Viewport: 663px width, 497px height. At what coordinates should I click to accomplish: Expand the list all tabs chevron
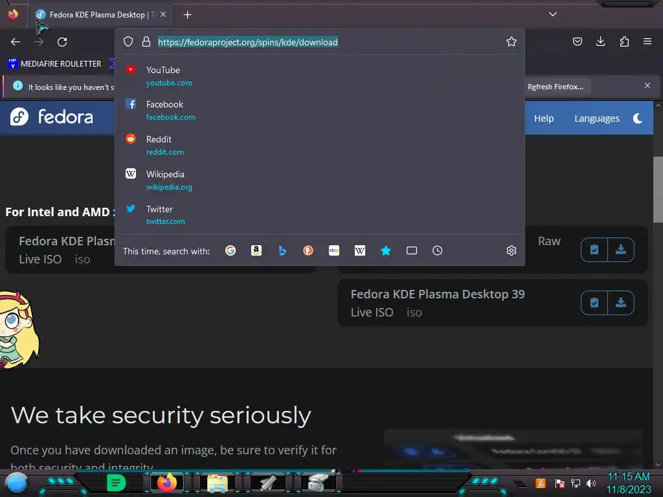pos(553,14)
